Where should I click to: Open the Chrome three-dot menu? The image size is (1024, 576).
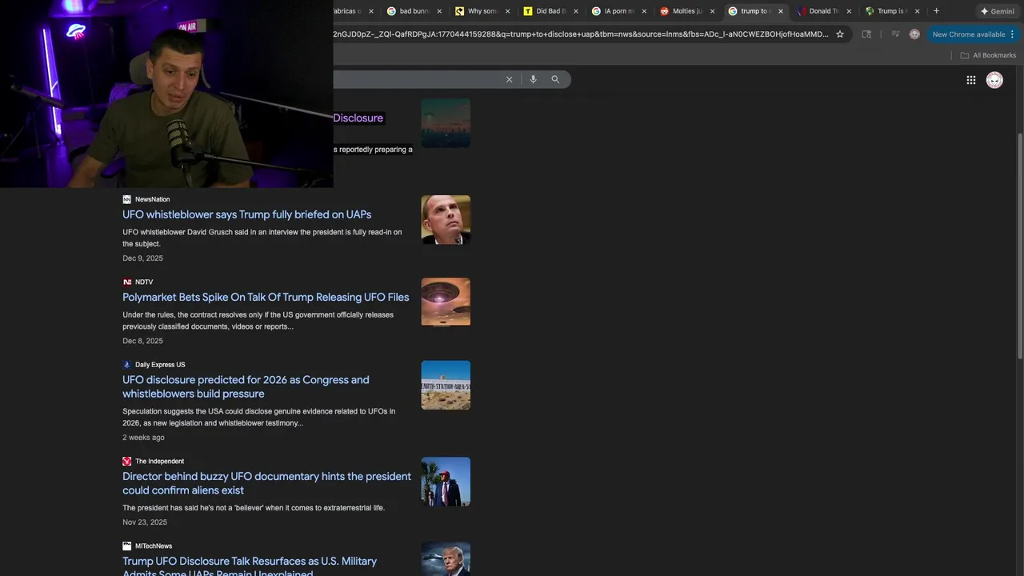coord(1012,34)
